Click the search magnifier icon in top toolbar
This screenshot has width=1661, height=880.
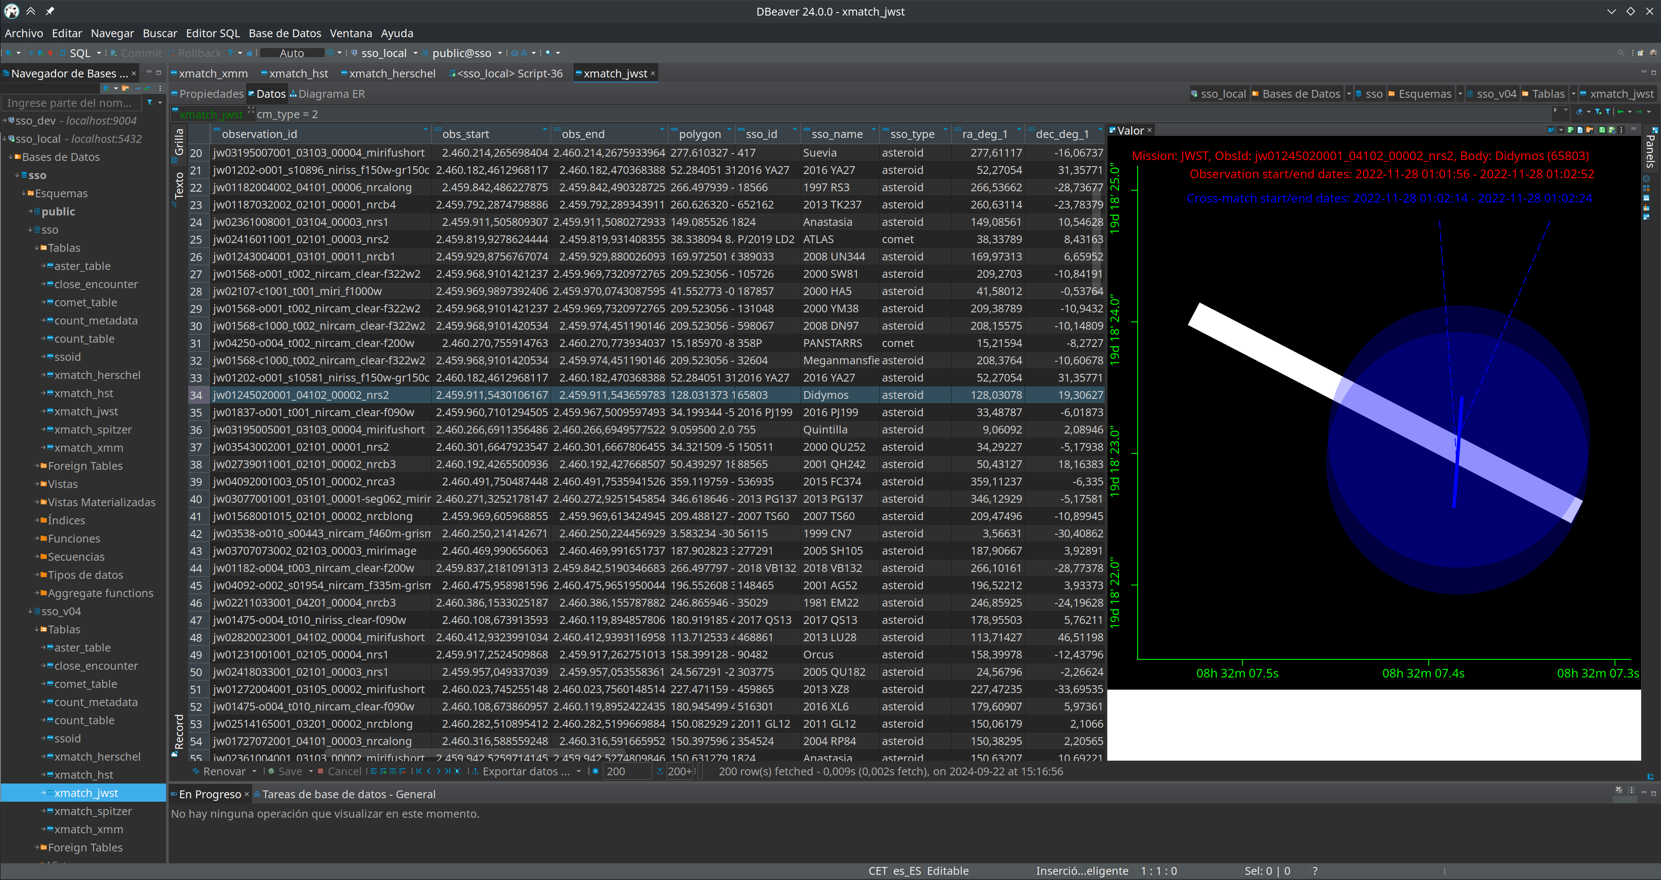548,53
